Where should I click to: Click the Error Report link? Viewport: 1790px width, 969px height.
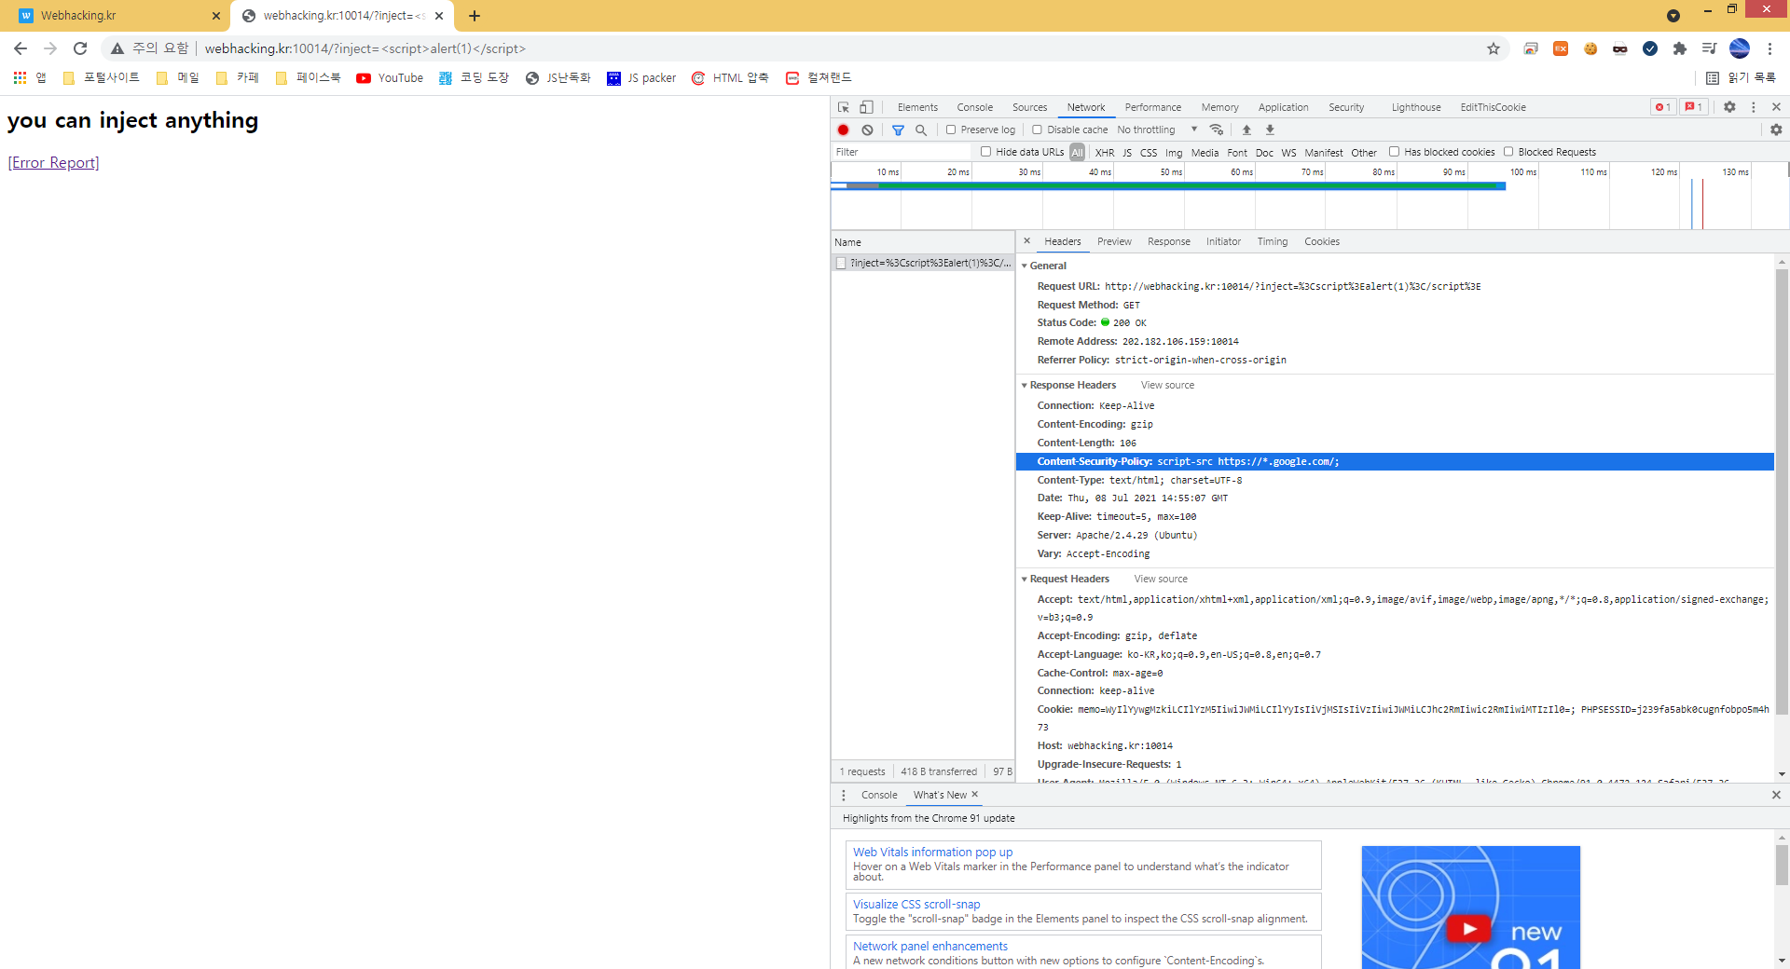[53, 163]
